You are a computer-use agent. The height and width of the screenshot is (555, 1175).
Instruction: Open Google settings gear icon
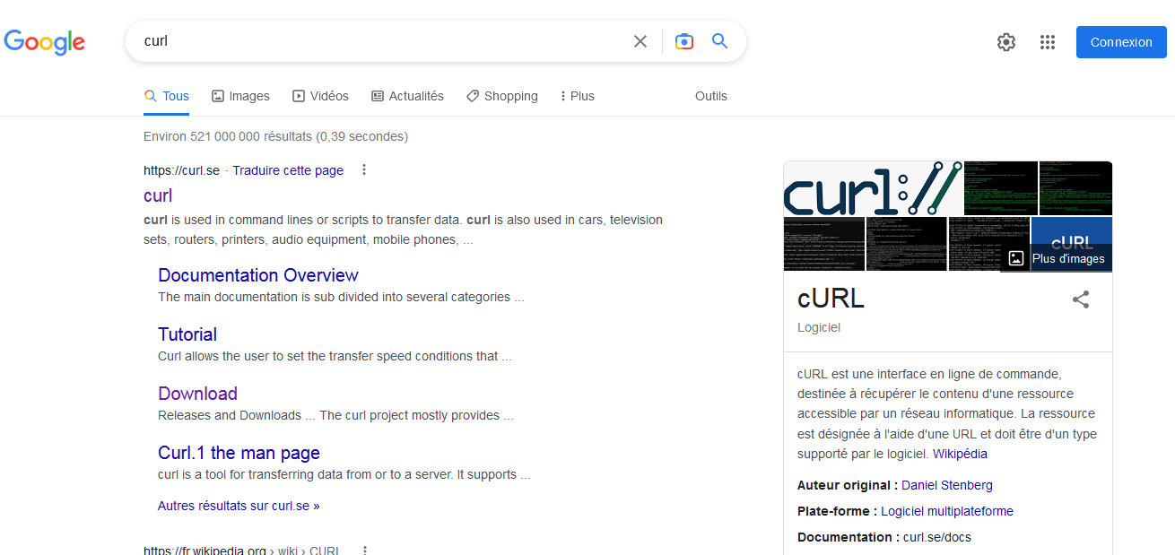click(1006, 42)
